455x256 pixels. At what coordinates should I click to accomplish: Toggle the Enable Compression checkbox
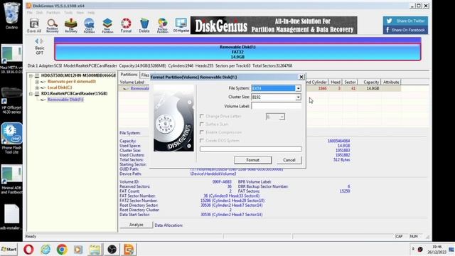202,132
